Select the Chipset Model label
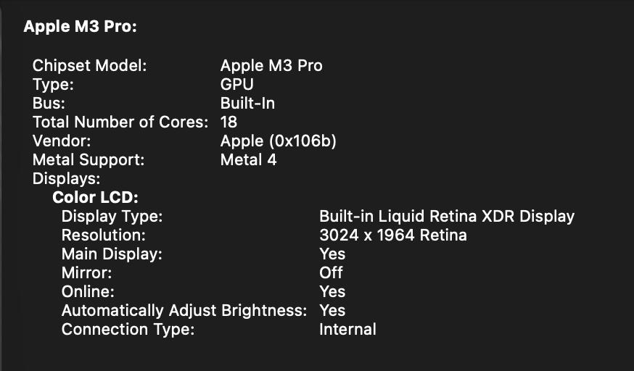634x371 pixels. 90,65
